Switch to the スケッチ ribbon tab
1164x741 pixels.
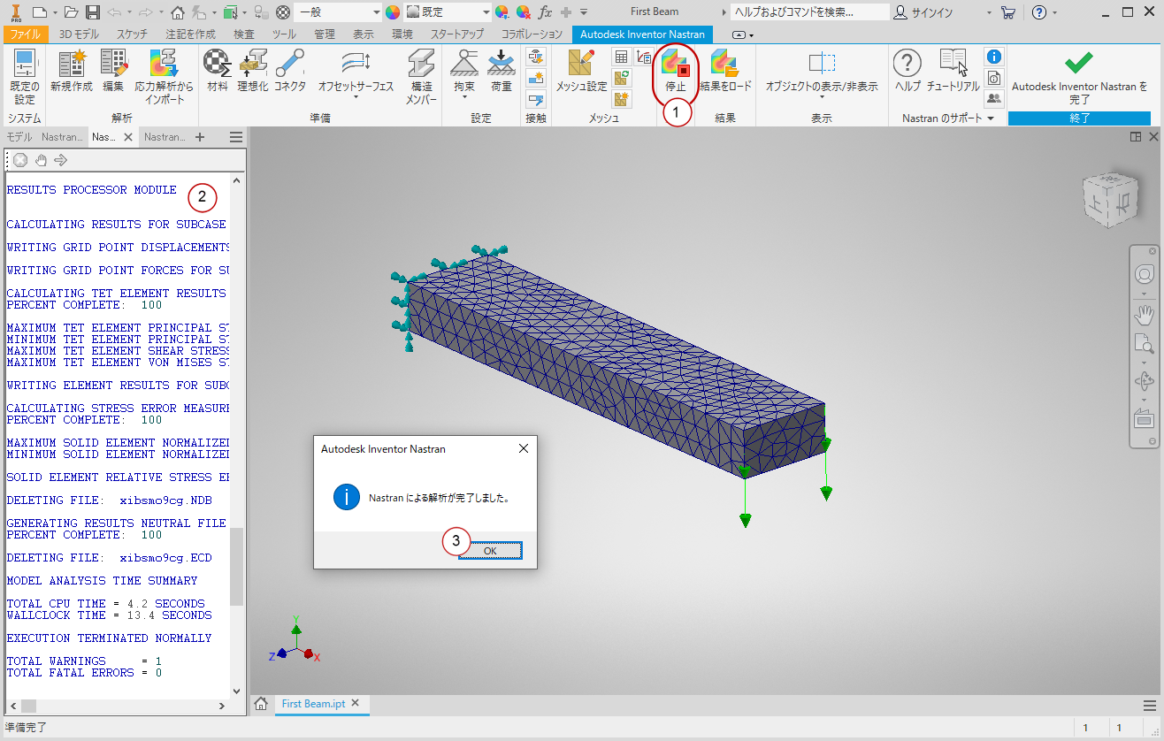(x=133, y=34)
